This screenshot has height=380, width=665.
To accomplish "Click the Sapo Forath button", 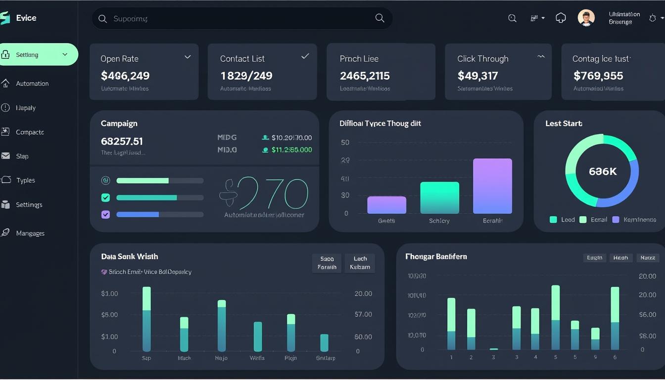I will click(x=327, y=263).
